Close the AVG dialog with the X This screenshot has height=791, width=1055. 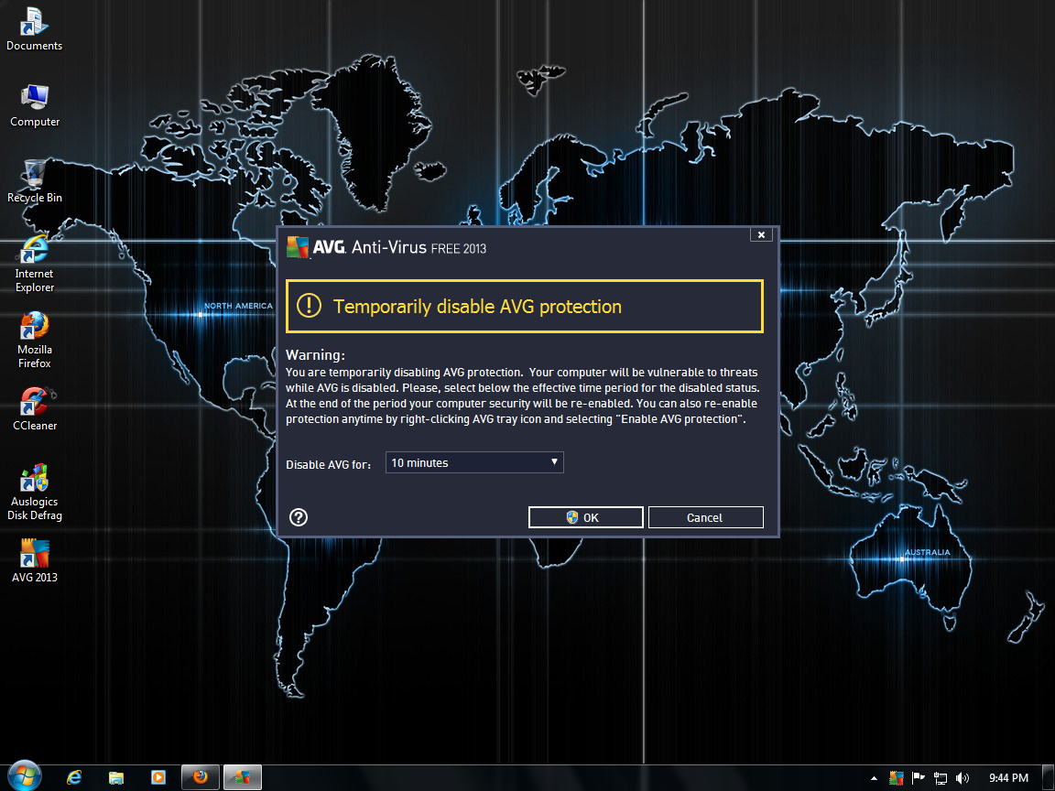coord(761,234)
